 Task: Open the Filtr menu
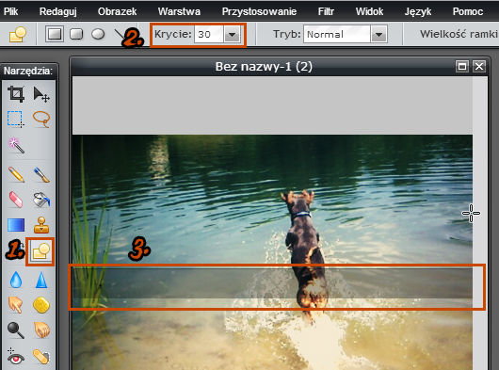tap(326, 11)
